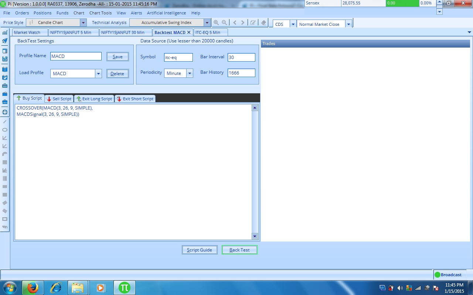The width and height of the screenshot is (473, 295).
Task: Select the rectangle drawing tool
Action: pyautogui.click(x=5, y=219)
